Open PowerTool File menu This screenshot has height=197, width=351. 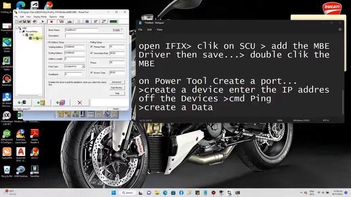point(16,17)
